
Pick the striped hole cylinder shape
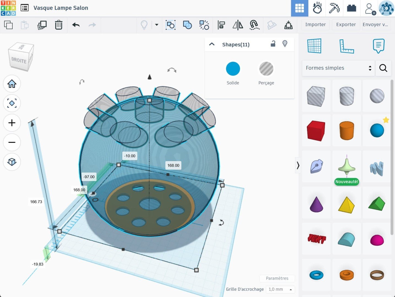tap(347, 96)
